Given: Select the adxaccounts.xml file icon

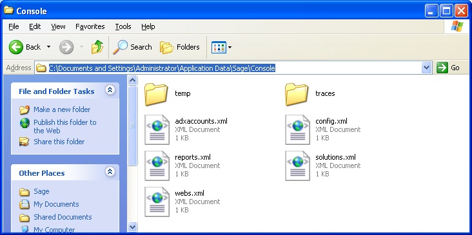Looking at the screenshot, I should coord(157,129).
